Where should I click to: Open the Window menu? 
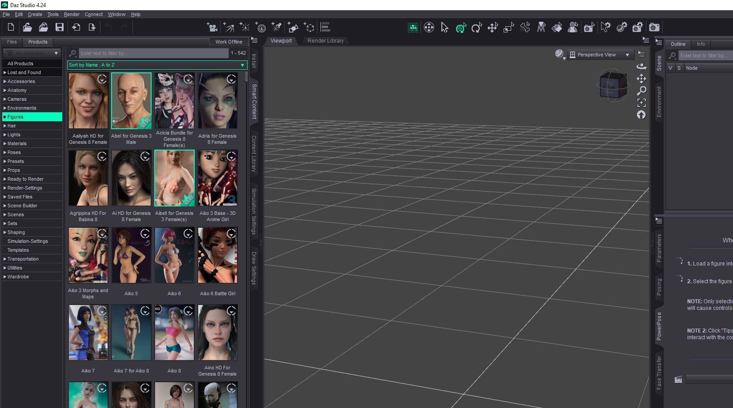click(x=116, y=14)
